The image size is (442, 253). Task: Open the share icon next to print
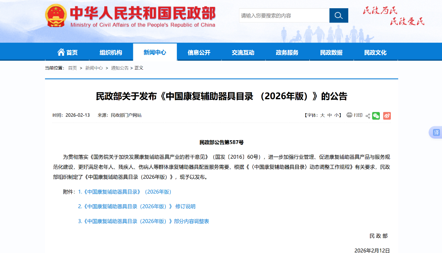pyautogui.click(x=368, y=116)
